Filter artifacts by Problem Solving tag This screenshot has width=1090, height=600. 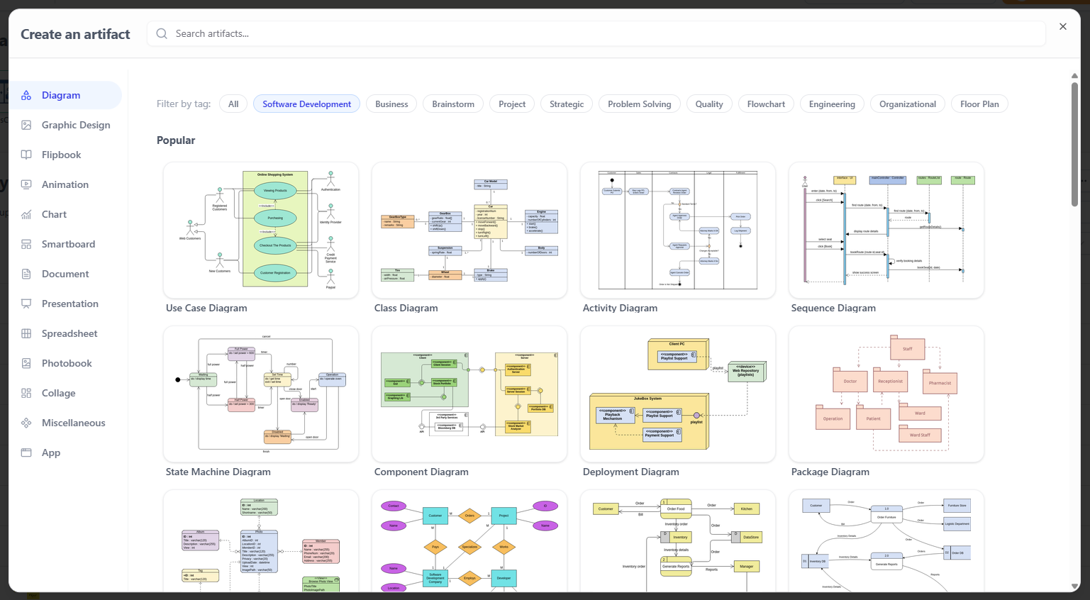pyautogui.click(x=639, y=104)
